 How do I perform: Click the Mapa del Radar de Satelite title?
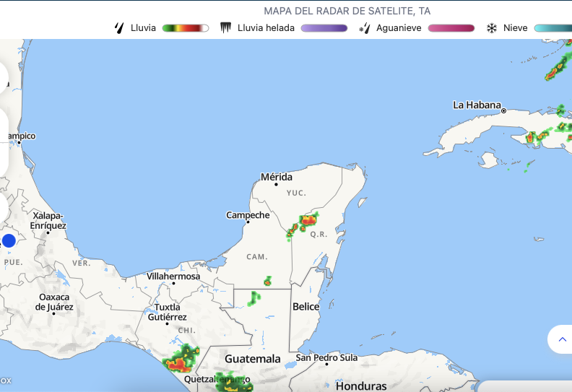[347, 11]
